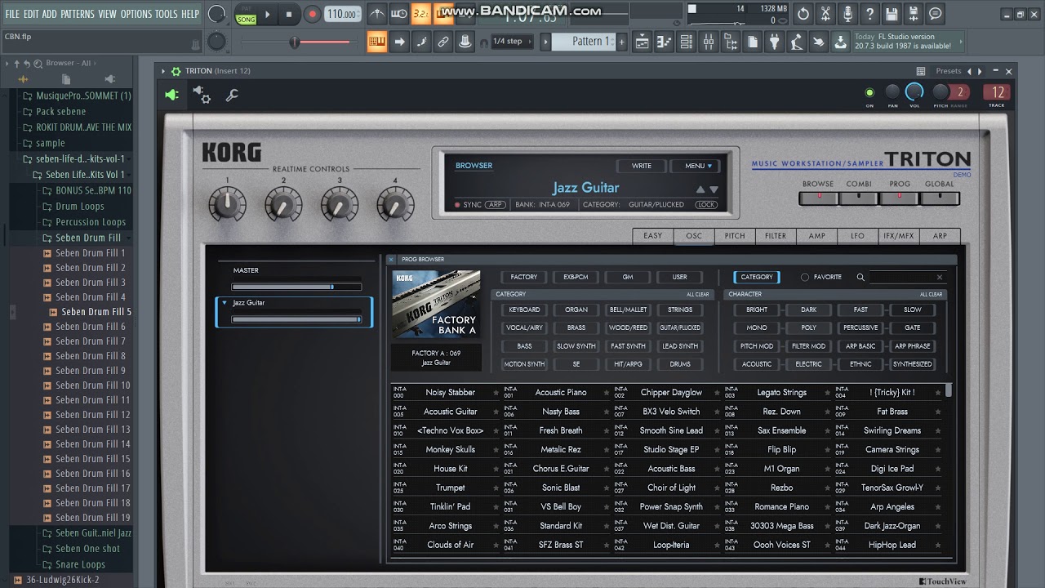Viewport: 1045px width, 588px height.
Task: Select the EXB-PCM bank button
Action: pos(576,278)
